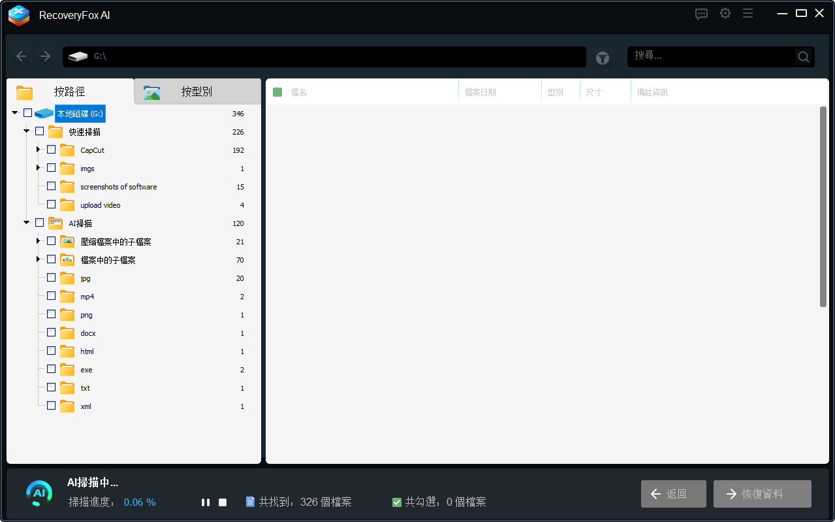The width and height of the screenshot is (835, 522).
Task: Click the feedback chat bubble icon
Action: [701, 14]
